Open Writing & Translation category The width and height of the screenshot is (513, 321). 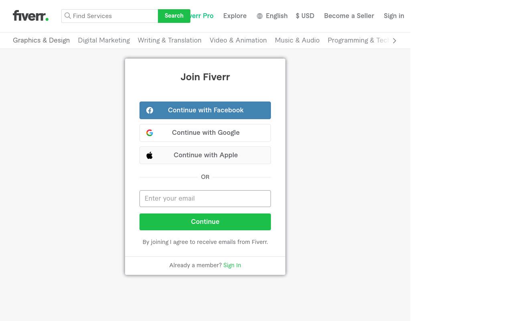[170, 40]
